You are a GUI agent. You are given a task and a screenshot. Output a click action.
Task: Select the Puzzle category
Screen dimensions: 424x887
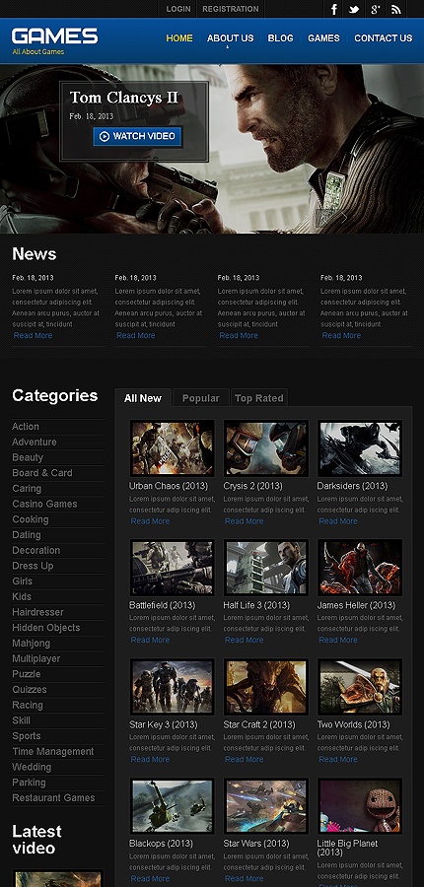[27, 674]
